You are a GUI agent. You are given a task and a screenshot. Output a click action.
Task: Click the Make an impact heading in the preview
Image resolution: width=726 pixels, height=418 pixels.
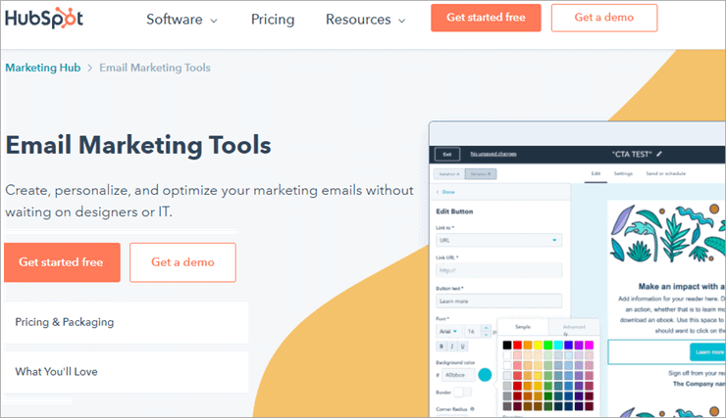681,287
